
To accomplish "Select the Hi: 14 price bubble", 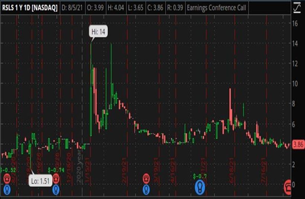I will tap(98, 32).
